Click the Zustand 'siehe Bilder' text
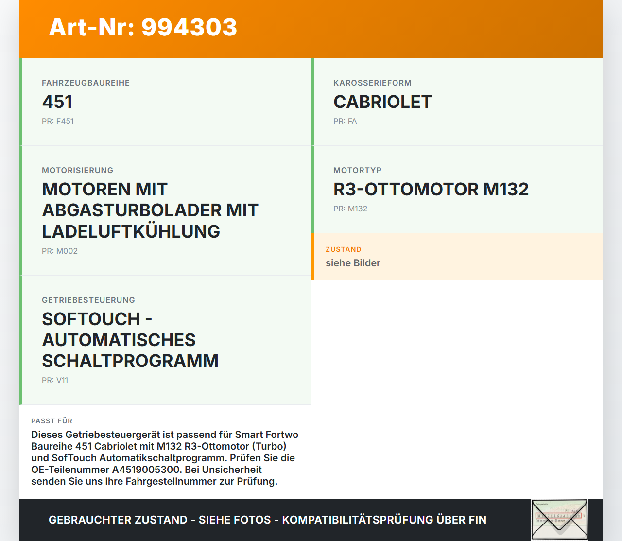This screenshot has height=541, width=622. 353,263
